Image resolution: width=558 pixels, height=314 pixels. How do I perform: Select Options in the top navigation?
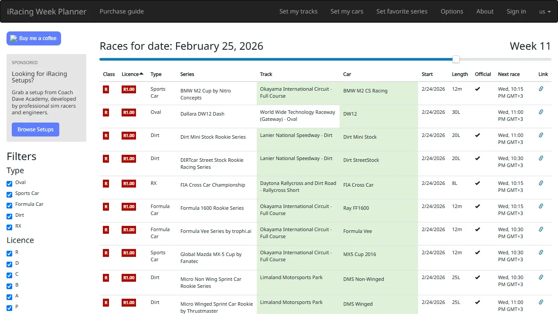point(452,11)
